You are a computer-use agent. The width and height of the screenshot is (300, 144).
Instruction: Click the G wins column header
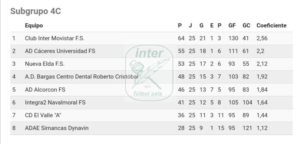click(201, 25)
